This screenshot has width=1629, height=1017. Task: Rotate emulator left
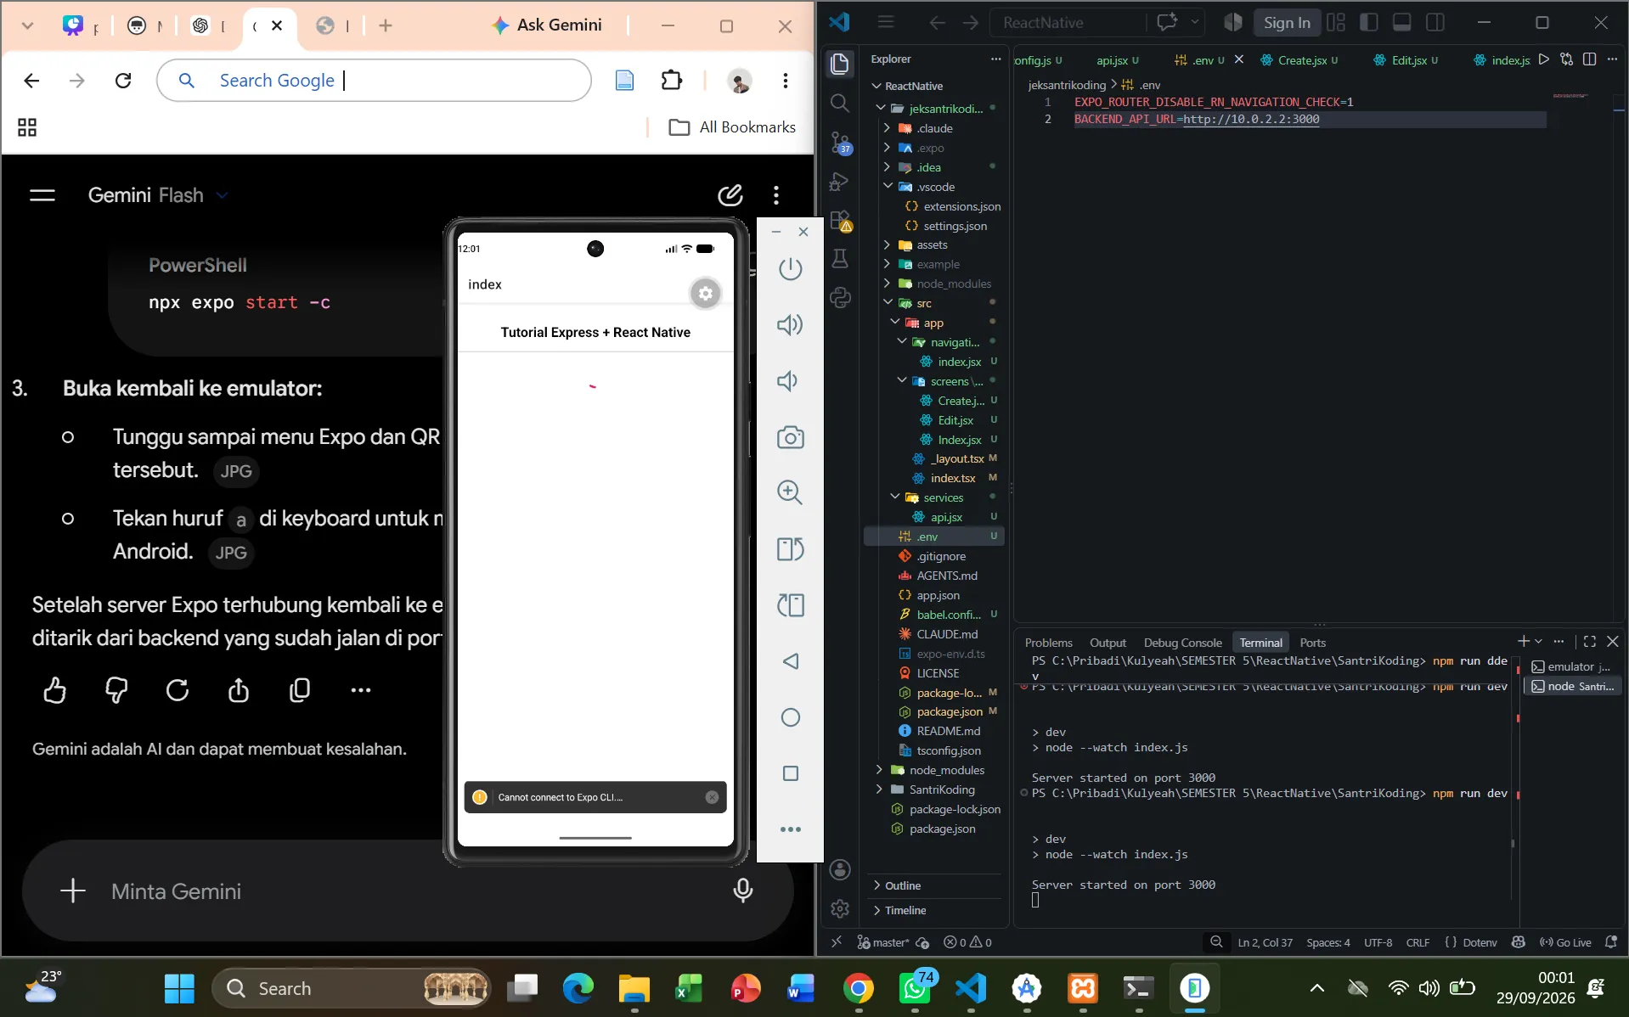point(790,549)
